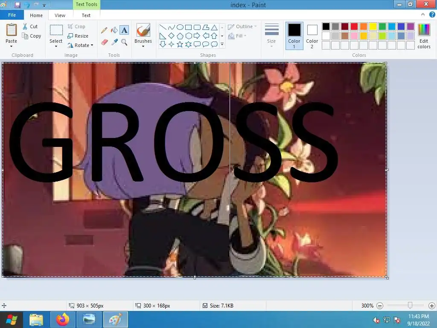The image size is (437, 328).
Task: Pick the green color swatch
Action: (x=382, y=26)
